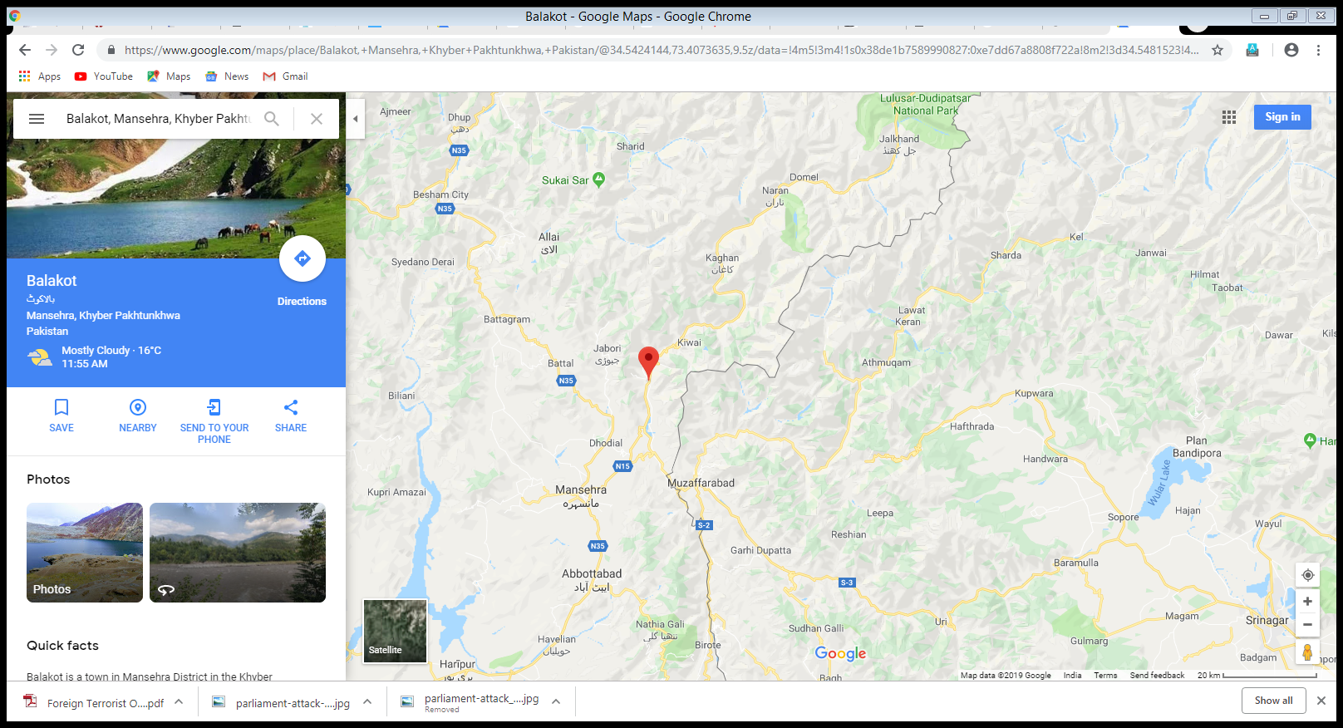Expand options for removed parliament-attack download
This screenshot has width=1343, height=728.
pyautogui.click(x=556, y=702)
